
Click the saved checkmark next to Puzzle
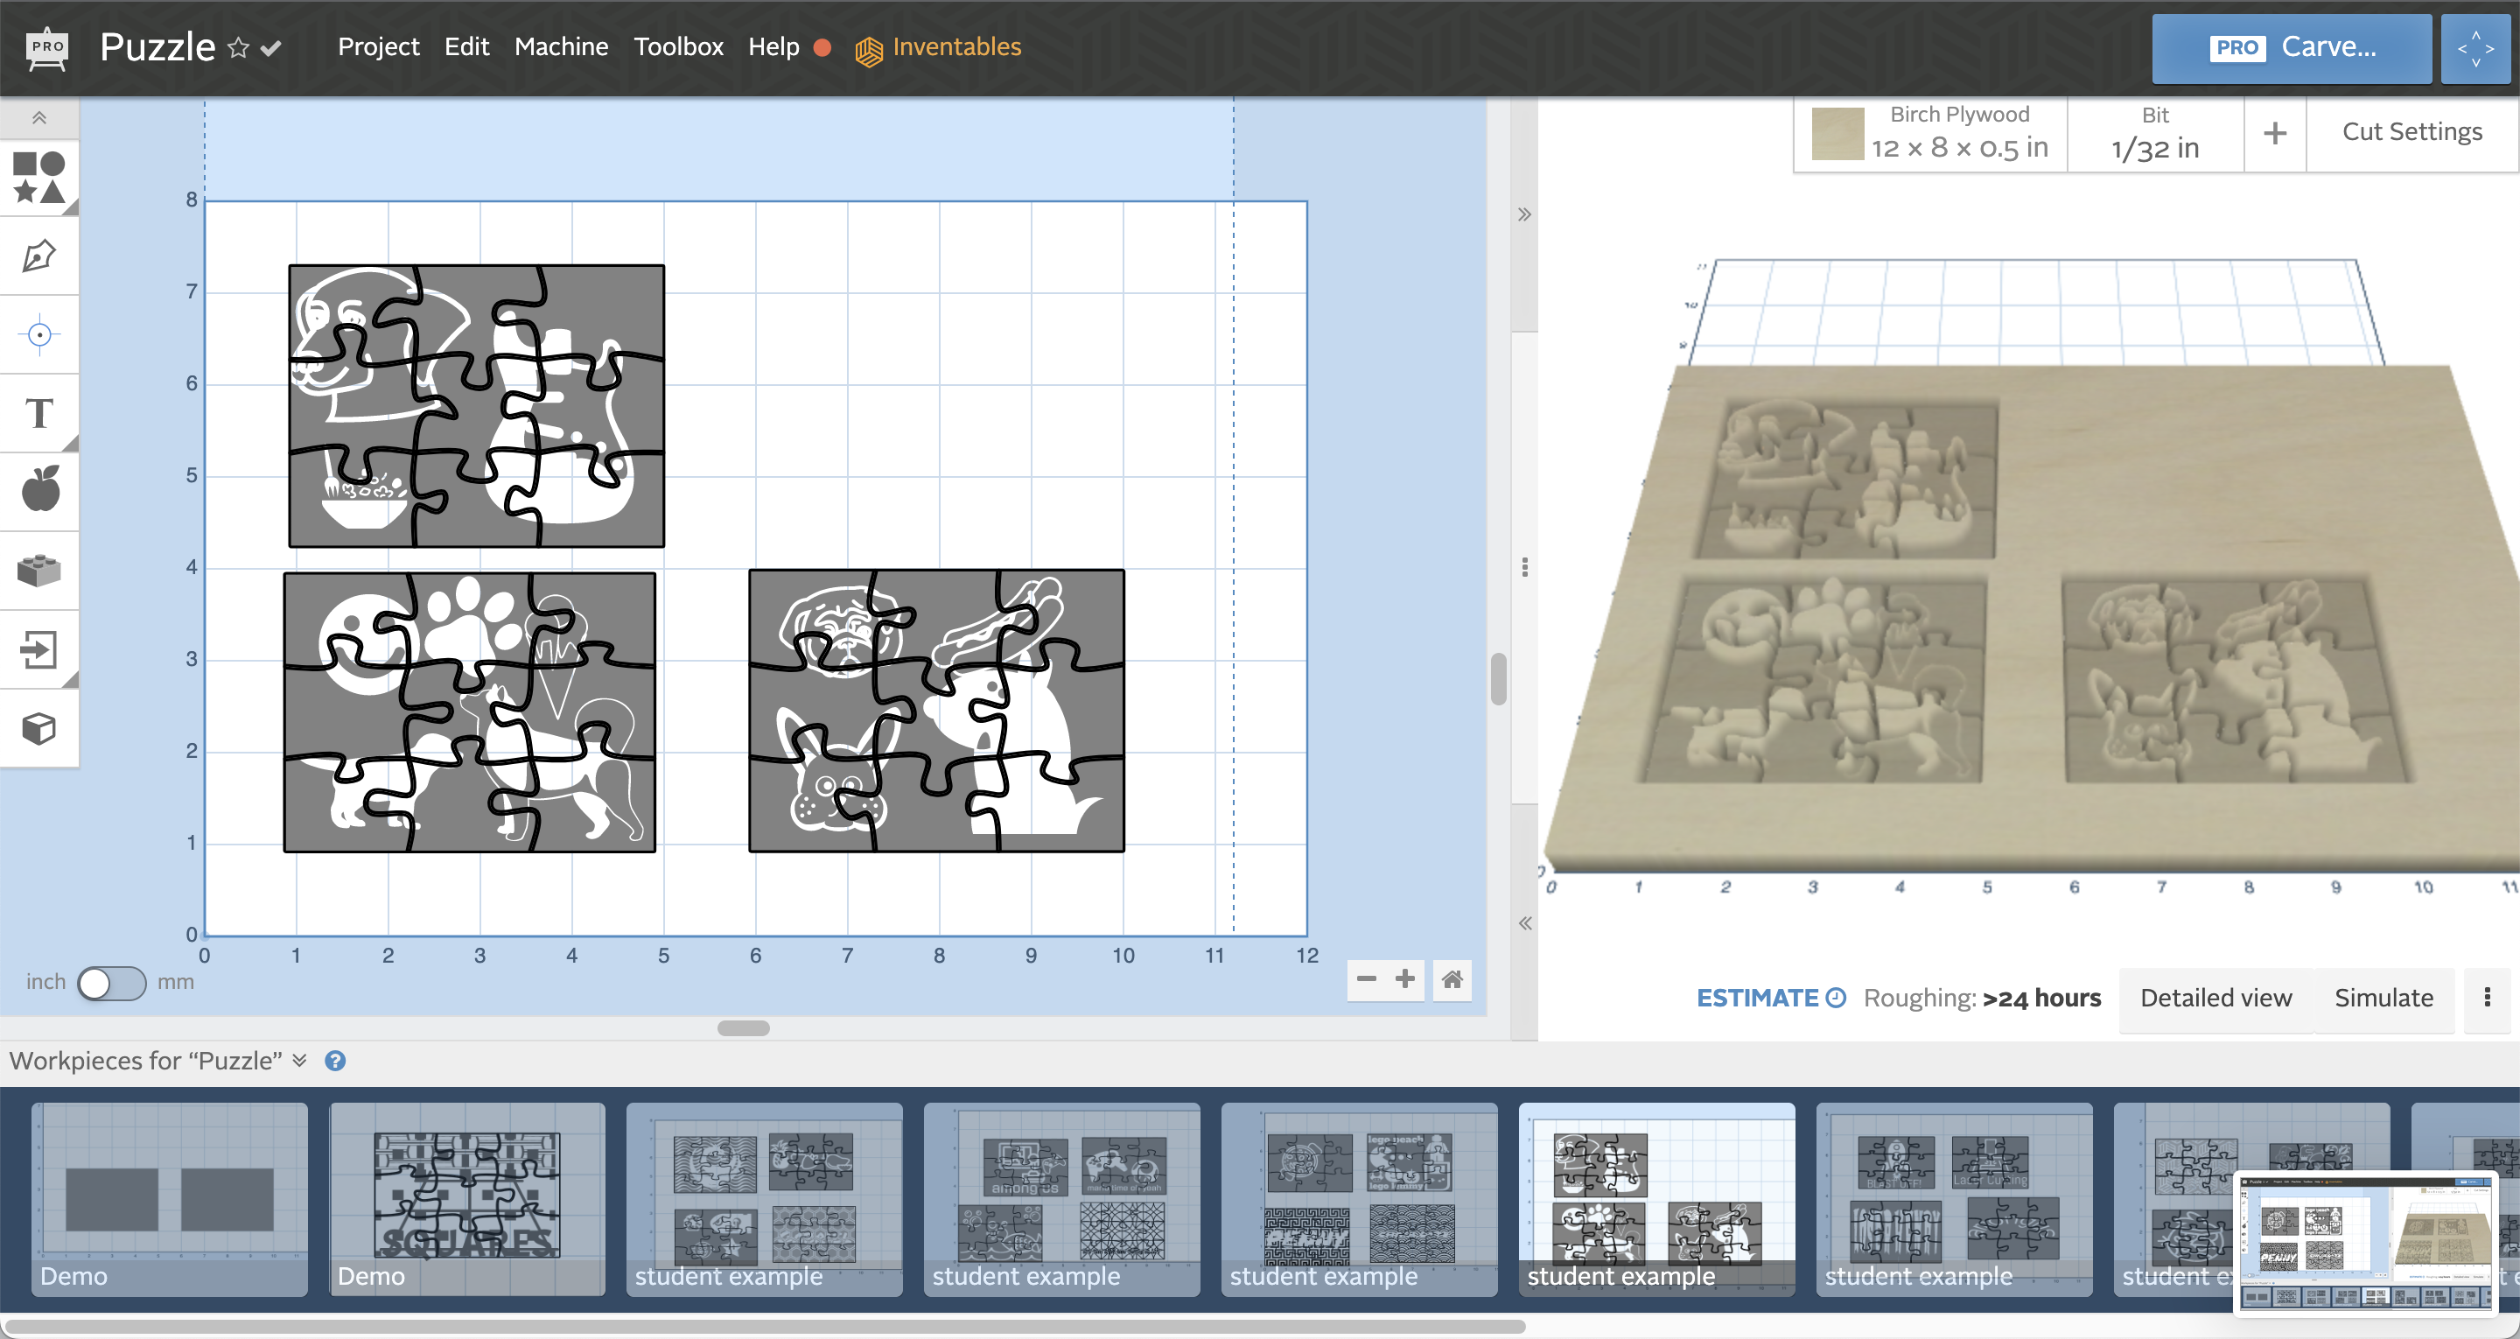(x=271, y=48)
